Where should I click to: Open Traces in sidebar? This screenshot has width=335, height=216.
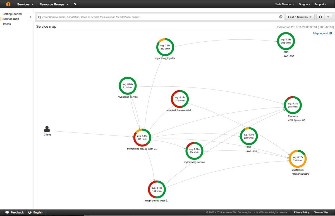[x=7, y=24]
